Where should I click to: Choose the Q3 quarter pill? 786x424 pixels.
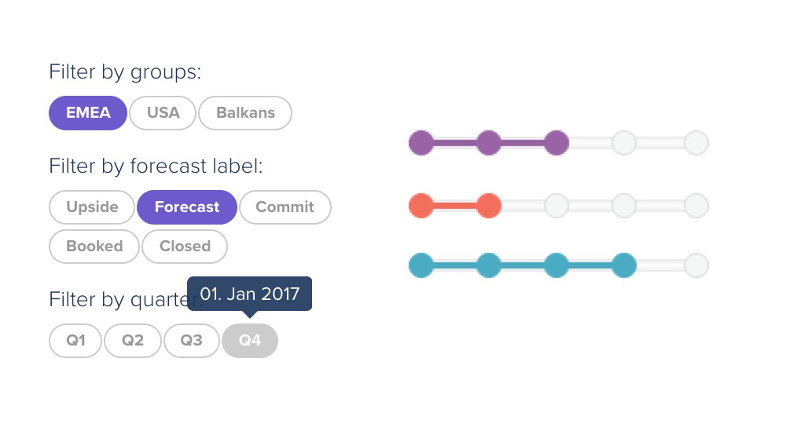point(192,341)
